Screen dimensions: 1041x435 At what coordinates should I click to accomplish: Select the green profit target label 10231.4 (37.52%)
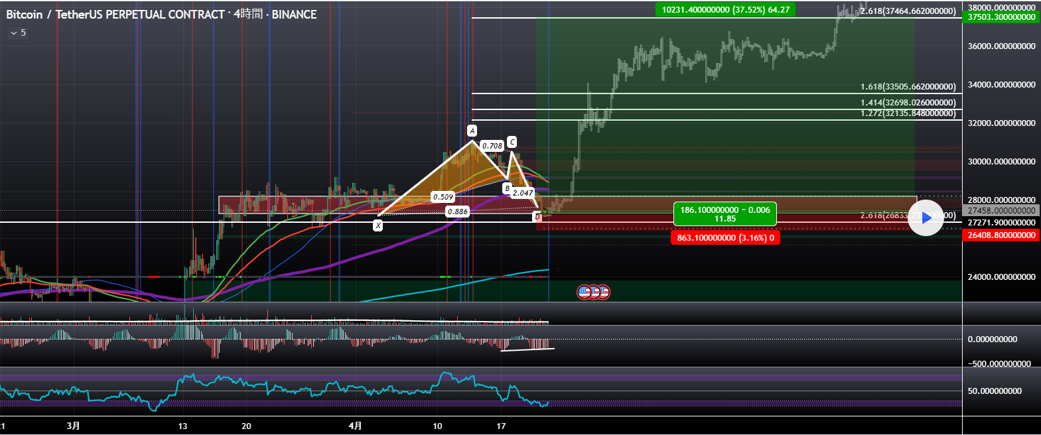point(725,10)
